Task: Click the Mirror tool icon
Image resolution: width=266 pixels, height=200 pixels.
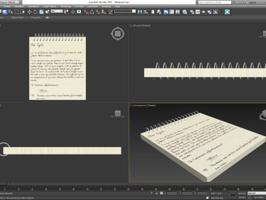Action: 140,12
